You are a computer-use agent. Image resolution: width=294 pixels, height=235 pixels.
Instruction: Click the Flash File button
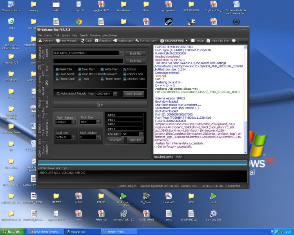[x=135, y=61]
